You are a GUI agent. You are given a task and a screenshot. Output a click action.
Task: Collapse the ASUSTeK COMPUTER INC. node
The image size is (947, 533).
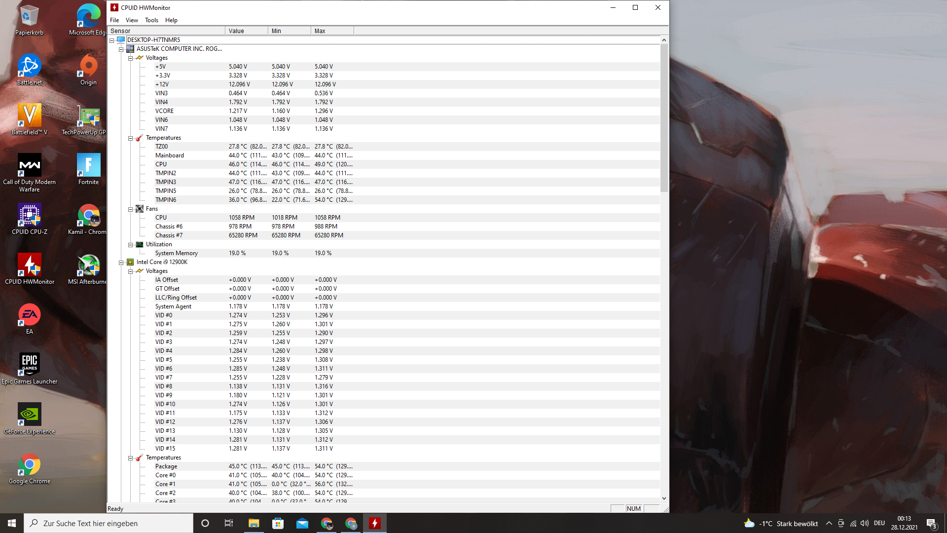[121, 49]
